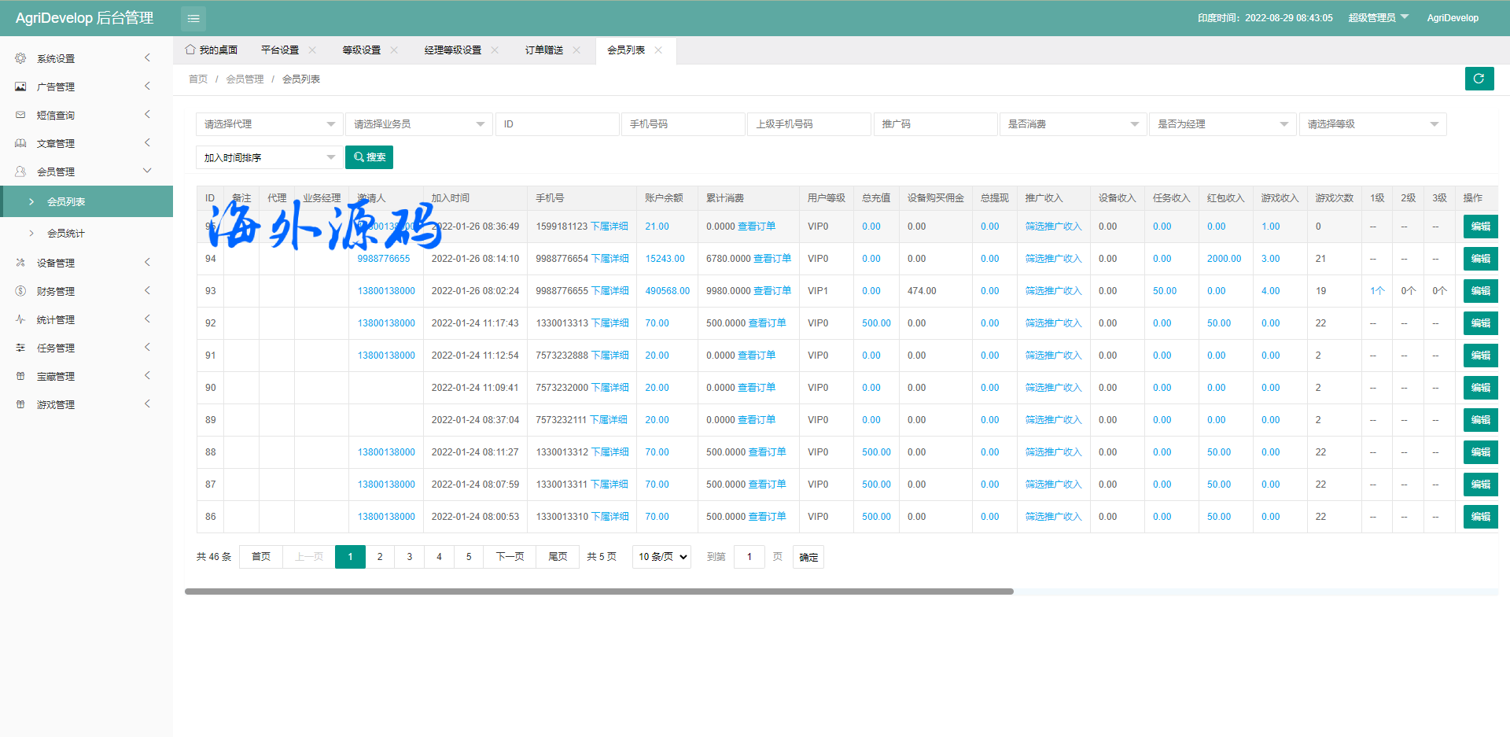This screenshot has width=1510, height=737.
Task: Click the statistics management pulse icon
Action: (20, 319)
